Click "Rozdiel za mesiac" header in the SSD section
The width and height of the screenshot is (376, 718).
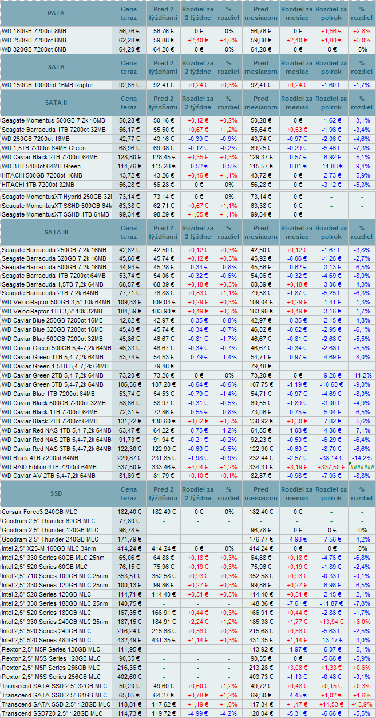click(x=298, y=494)
